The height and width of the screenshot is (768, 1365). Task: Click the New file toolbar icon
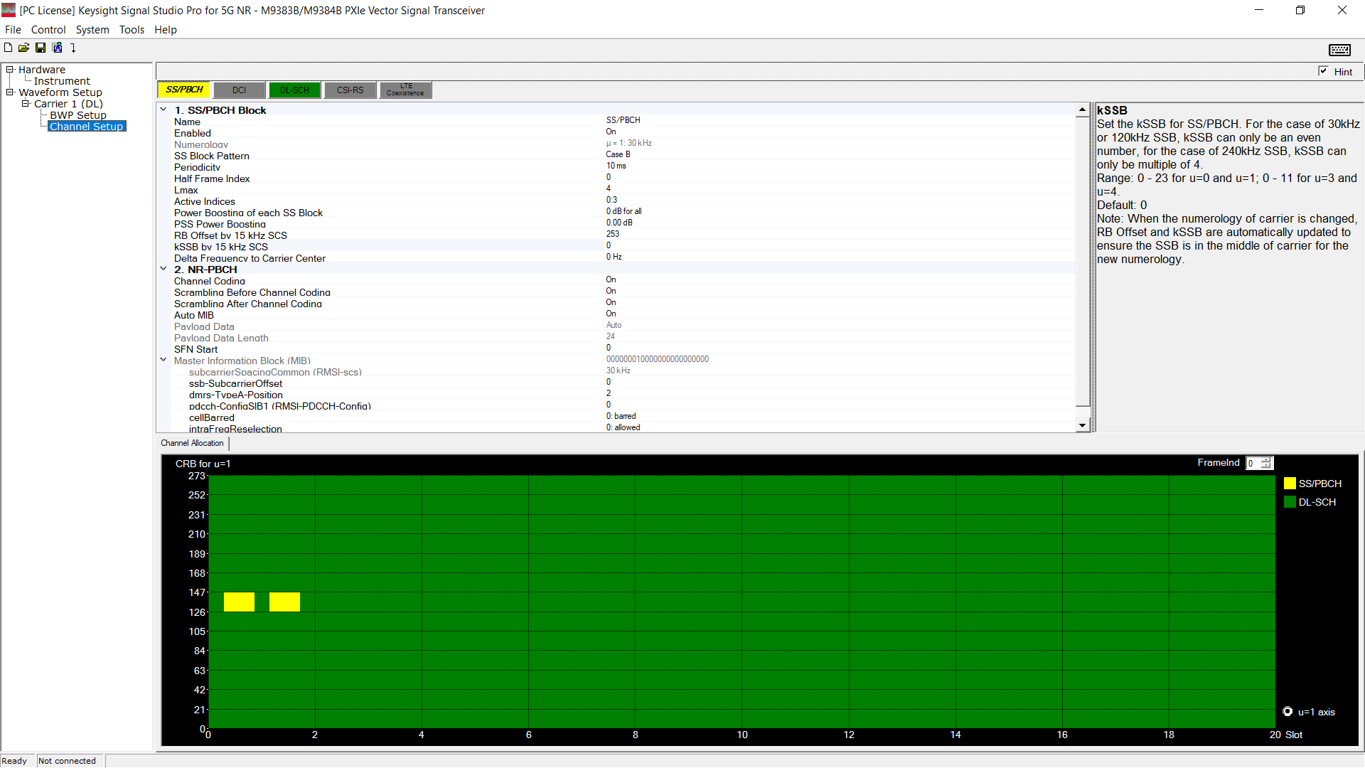[x=8, y=48]
